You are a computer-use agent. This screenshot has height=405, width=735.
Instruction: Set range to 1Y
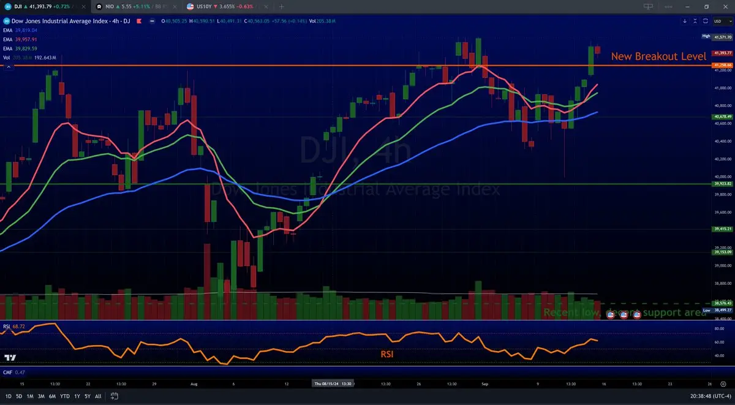77,396
